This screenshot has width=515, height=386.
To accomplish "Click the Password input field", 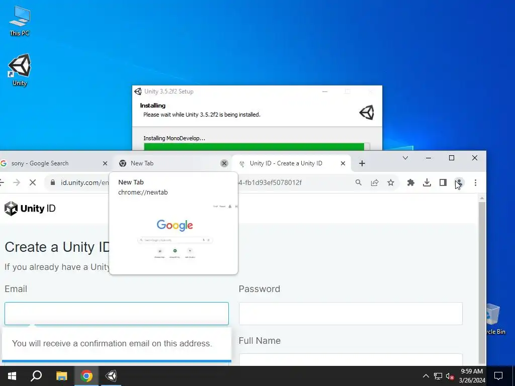I will coord(351,314).
